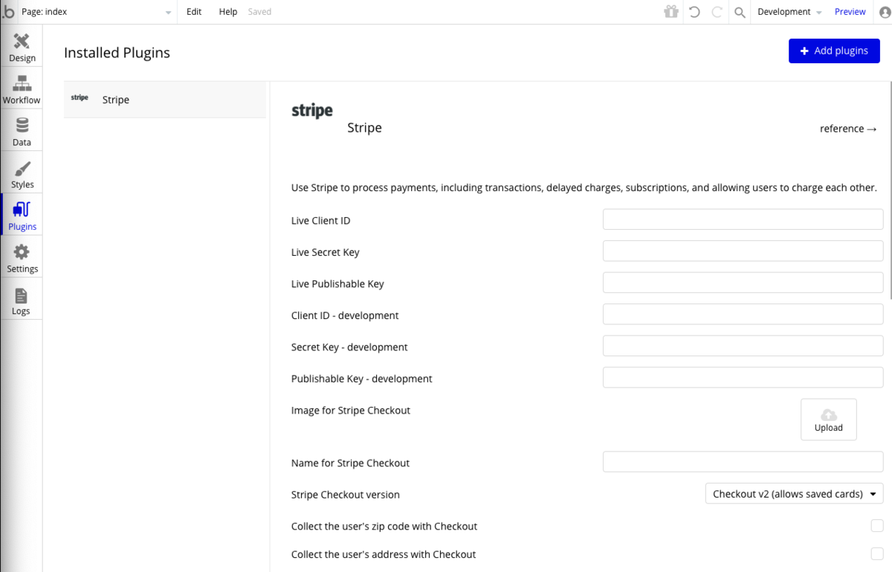View the Logs document icon
892x572 pixels.
21,296
